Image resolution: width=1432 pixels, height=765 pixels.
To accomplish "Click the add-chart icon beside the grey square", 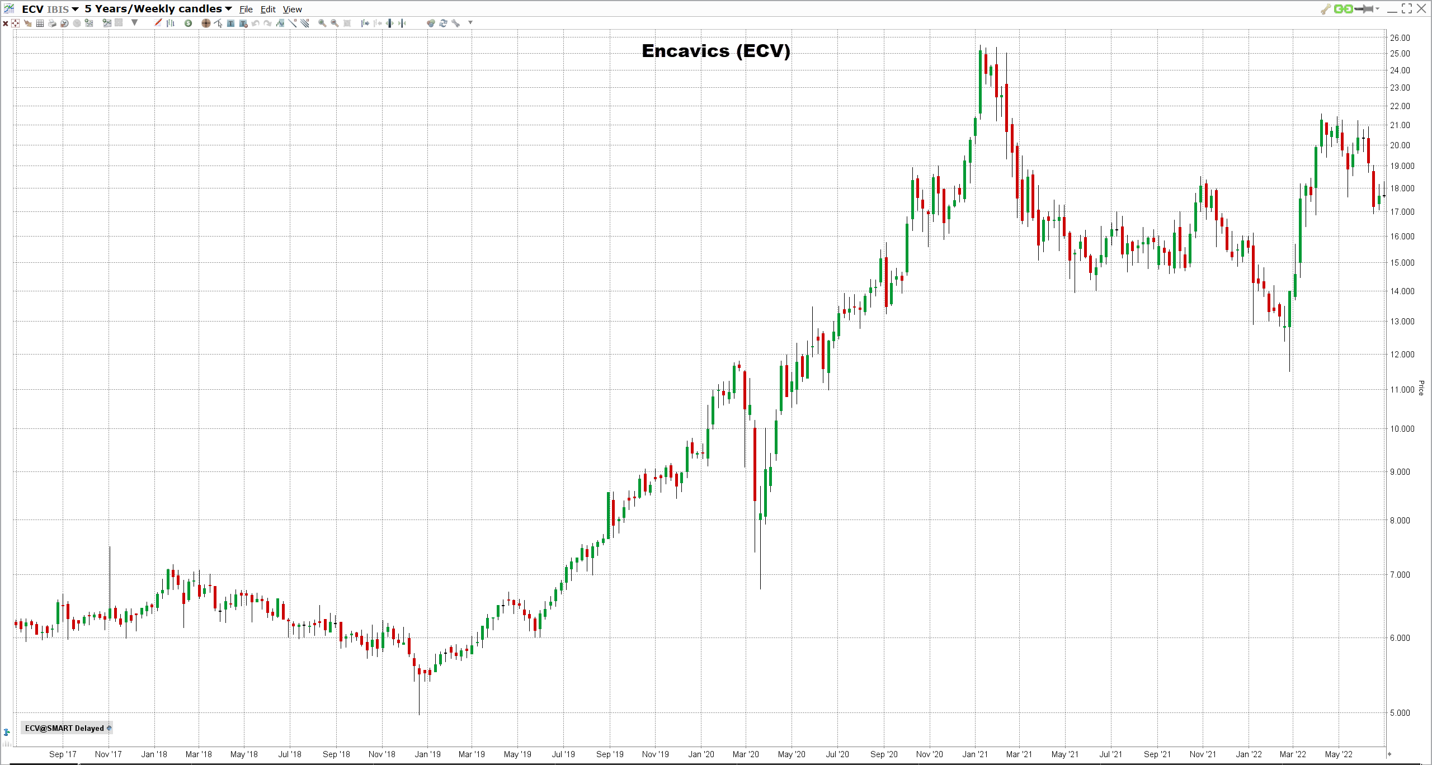I will click(x=107, y=23).
